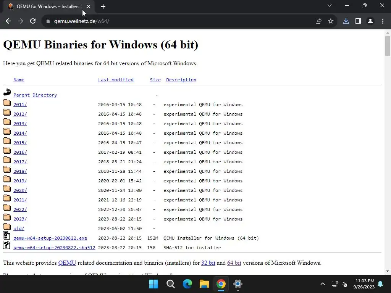This screenshot has width=391, height=293.
Task: Click folder icon beside 2023/
Action: (7, 217)
